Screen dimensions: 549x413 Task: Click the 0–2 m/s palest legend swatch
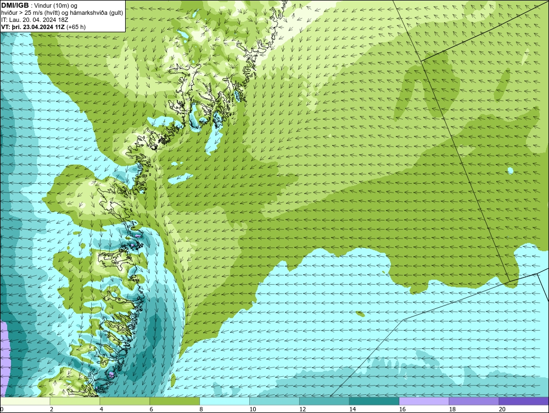tap(25, 401)
